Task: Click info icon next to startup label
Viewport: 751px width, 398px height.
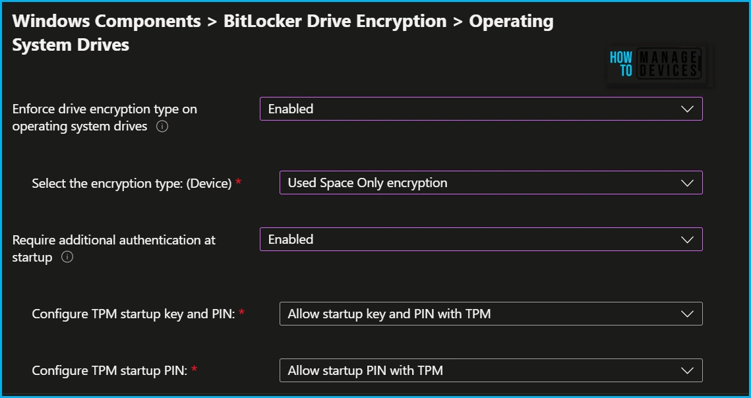Action: (x=67, y=257)
